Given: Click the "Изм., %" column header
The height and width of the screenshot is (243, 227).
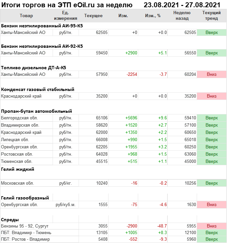Looking at the screenshot, I should 153,16.
